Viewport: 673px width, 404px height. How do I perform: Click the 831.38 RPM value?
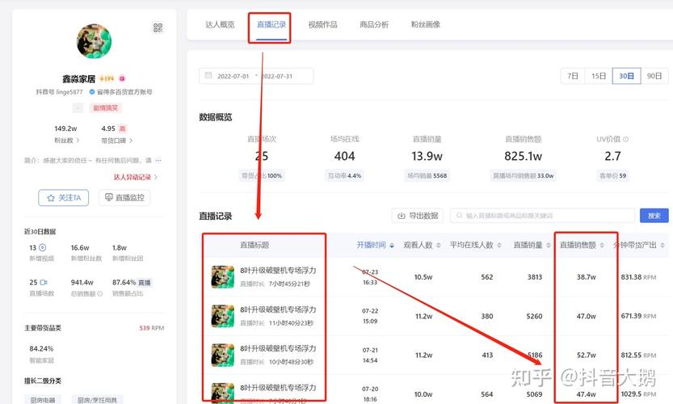[638, 277]
